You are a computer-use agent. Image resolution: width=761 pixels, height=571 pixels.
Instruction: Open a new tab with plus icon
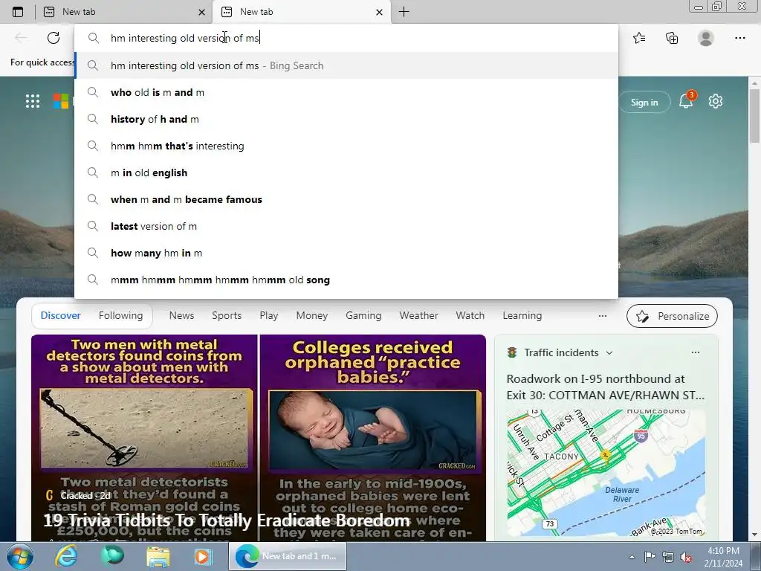(404, 12)
